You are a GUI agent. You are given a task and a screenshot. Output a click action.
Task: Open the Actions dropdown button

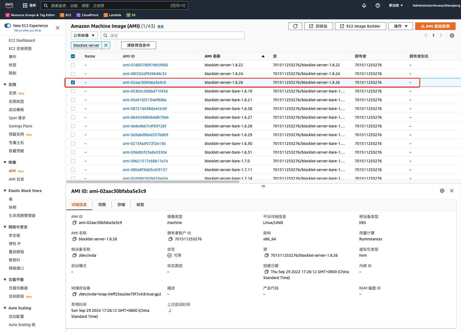(x=400, y=26)
